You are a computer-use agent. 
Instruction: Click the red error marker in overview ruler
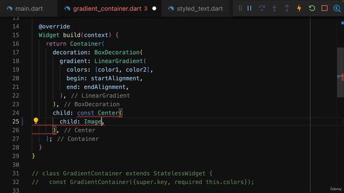(x=342, y=78)
